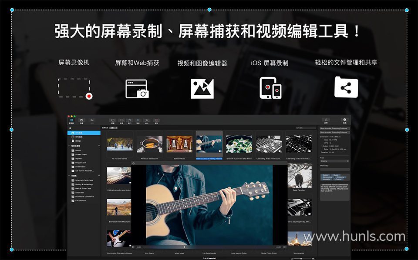This screenshot has width=418, height=260.
Task: Start the 录制 screen recording tool
Action: point(156,121)
